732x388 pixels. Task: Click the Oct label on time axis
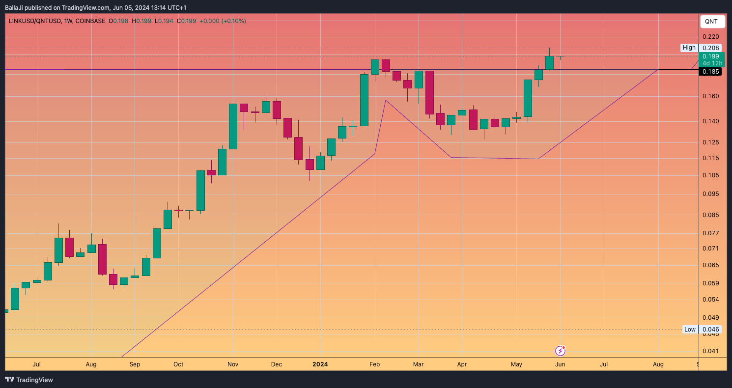point(178,364)
